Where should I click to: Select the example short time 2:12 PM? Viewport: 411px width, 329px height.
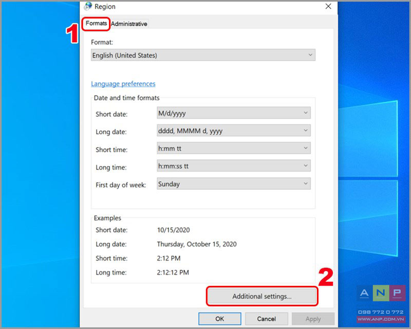[x=169, y=259]
